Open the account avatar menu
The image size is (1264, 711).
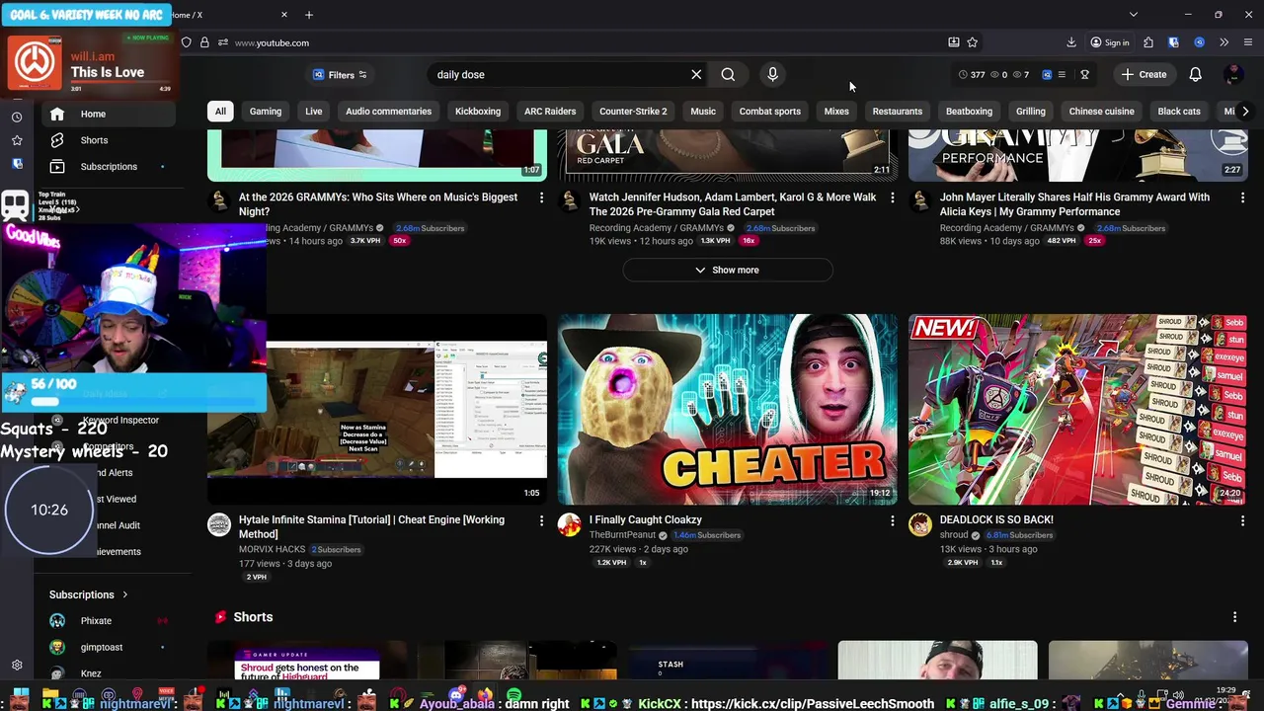(x=1232, y=74)
